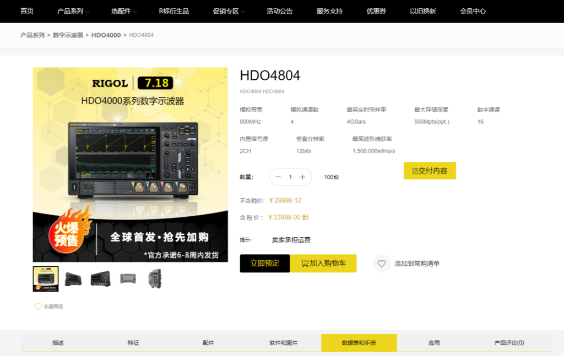Click the heart icon for the frequent-purchase list
This screenshot has height=356, width=564.
381,264
